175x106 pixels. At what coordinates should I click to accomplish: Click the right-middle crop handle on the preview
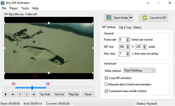[x=93, y=48]
